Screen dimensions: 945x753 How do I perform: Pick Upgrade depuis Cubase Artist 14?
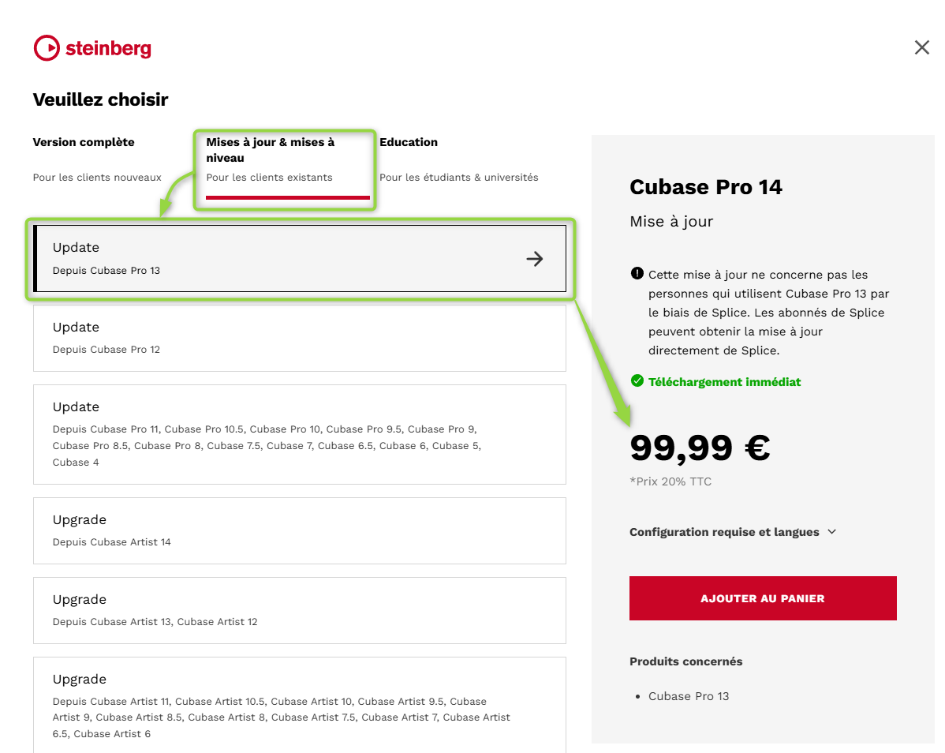[x=300, y=530]
